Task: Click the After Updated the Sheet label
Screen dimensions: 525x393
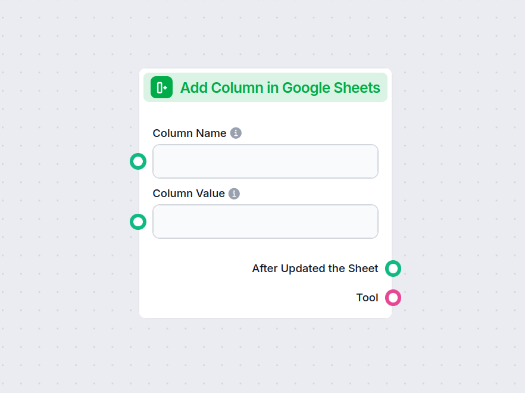Action: click(315, 269)
